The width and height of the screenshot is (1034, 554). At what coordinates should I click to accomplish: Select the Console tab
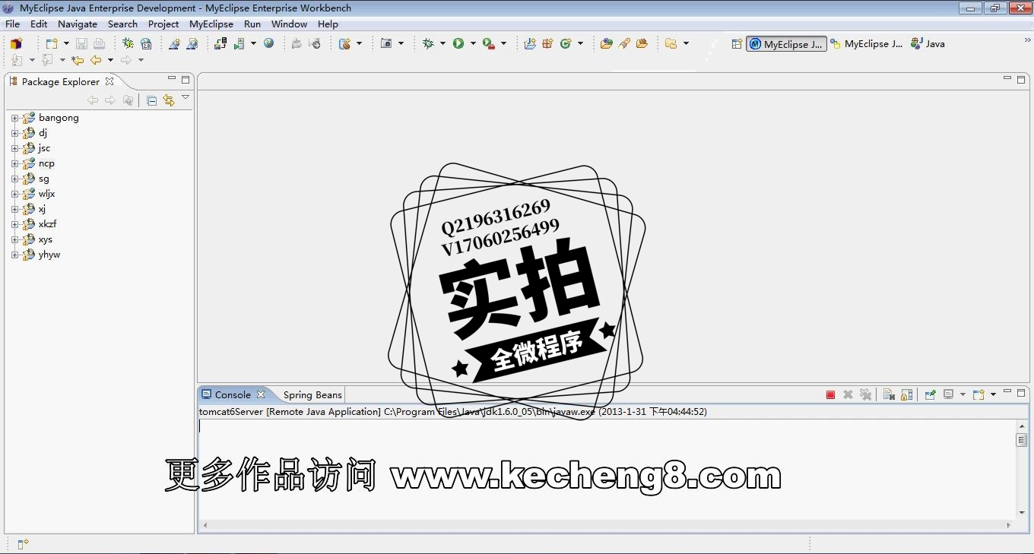point(233,394)
